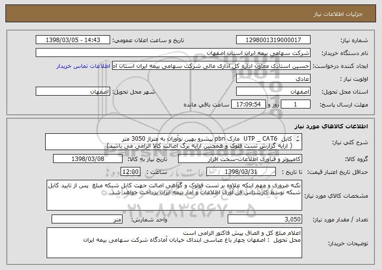Select the label نام دستگاه خریدار

click(345, 54)
